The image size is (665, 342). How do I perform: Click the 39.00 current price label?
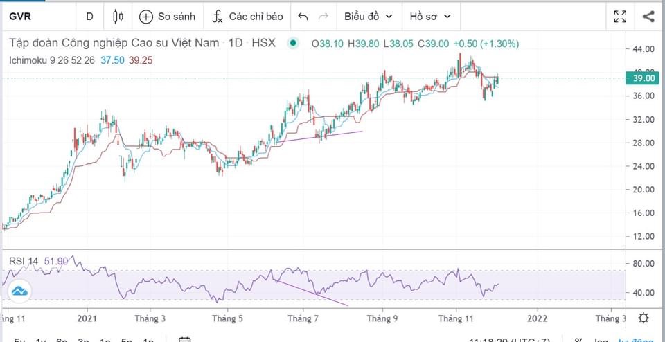pyautogui.click(x=643, y=78)
